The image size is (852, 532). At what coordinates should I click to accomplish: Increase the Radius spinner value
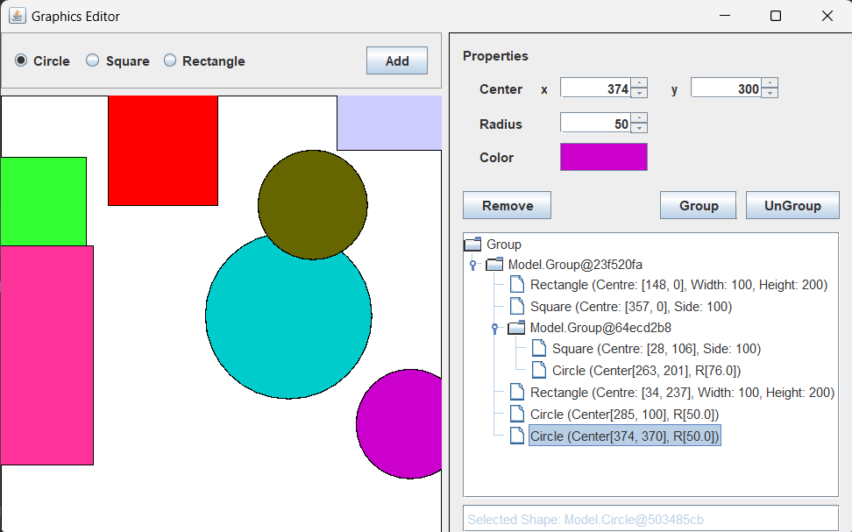tap(639, 119)
